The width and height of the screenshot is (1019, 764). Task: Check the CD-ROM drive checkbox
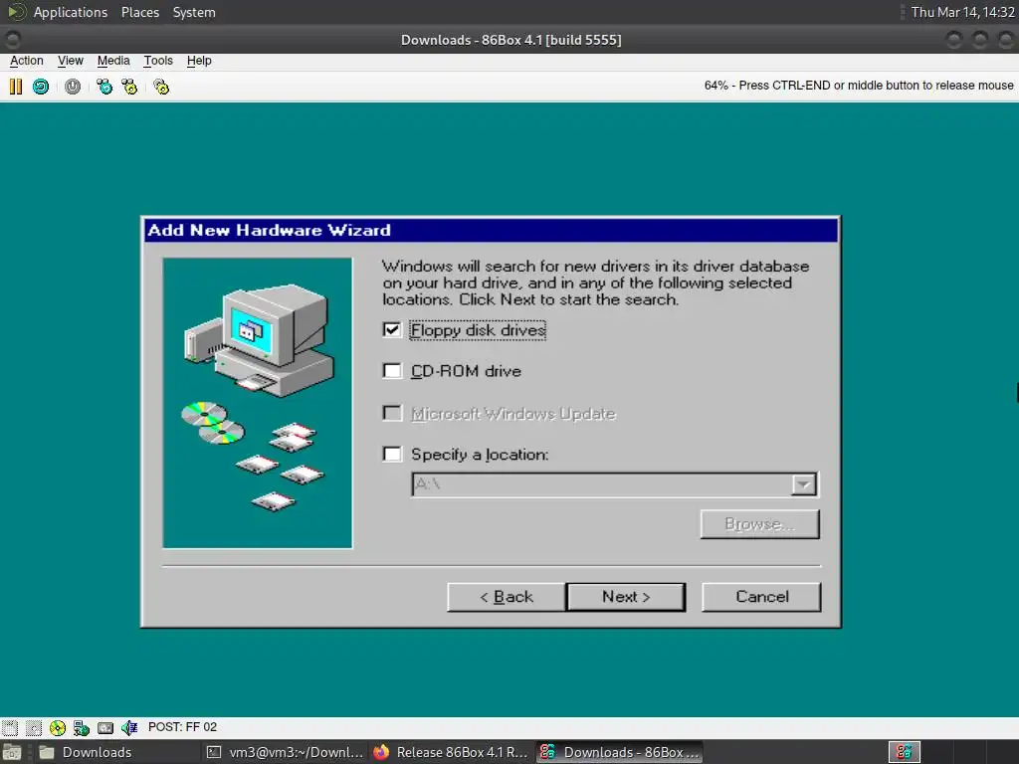tap(392, 371)
